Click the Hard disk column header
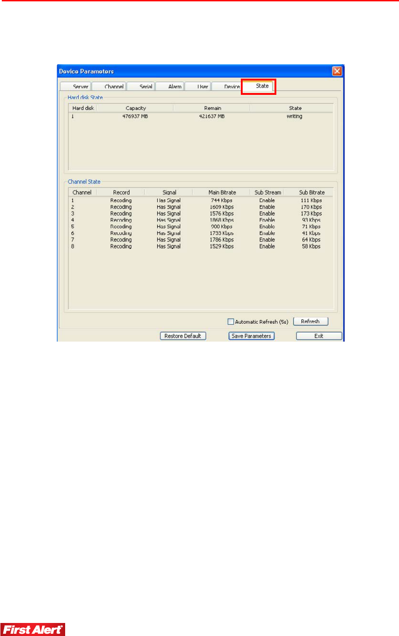Screen dimensions: 399x636 pyautogui.click(x=83, y=108)
